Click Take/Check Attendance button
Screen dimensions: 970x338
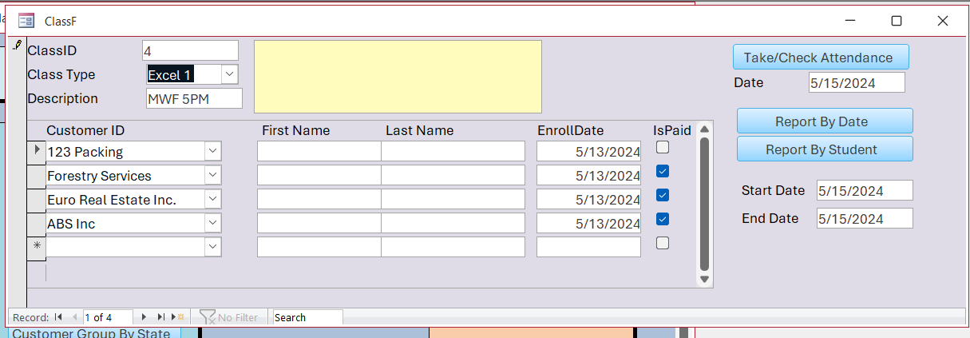820,58
